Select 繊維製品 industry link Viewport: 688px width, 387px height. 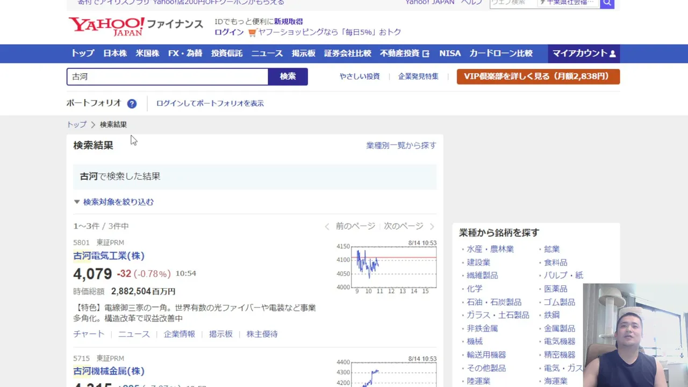coord(482,275)
